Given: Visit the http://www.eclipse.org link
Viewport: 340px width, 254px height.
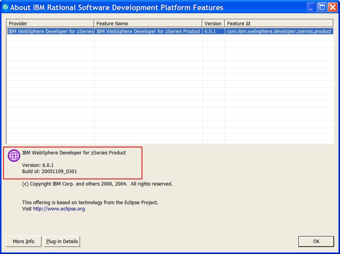Looking at the screenshot, I should 59,209.
